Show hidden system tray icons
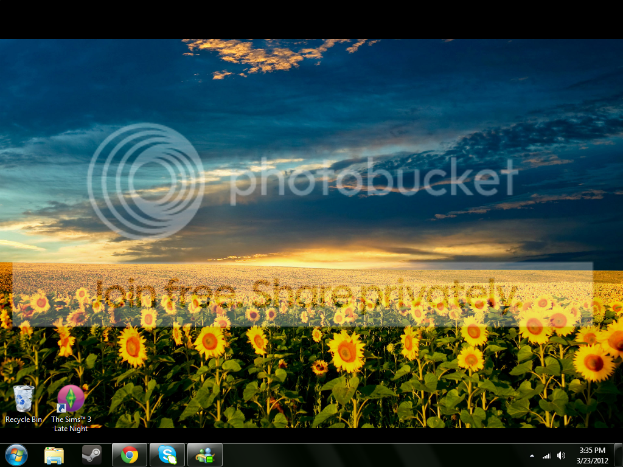 532,456
